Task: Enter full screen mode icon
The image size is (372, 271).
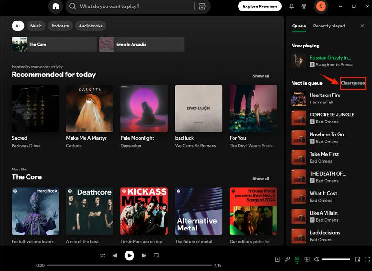Action: pyautogui.click(x=367, y=259)
